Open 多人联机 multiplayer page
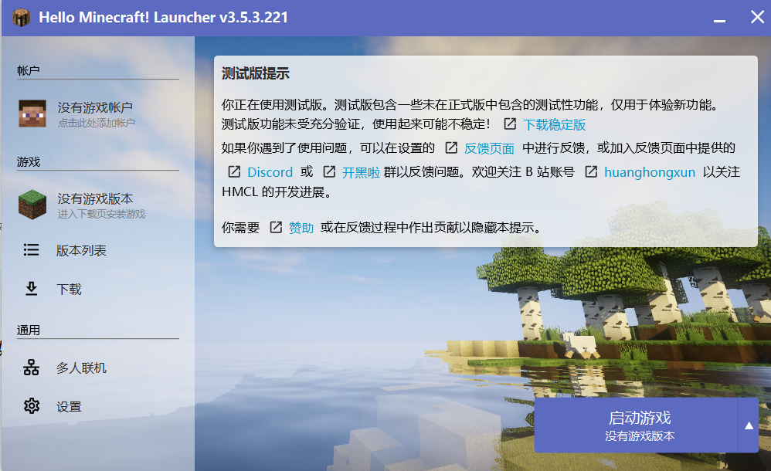Image resolution: width=771 pixels, height=471 pixels. pyautogui.click(x=81, y=368)
